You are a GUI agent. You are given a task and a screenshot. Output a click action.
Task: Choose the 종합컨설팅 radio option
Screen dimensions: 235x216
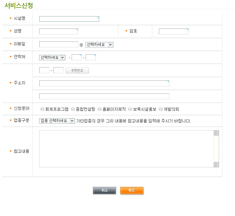tap(73, 109)
